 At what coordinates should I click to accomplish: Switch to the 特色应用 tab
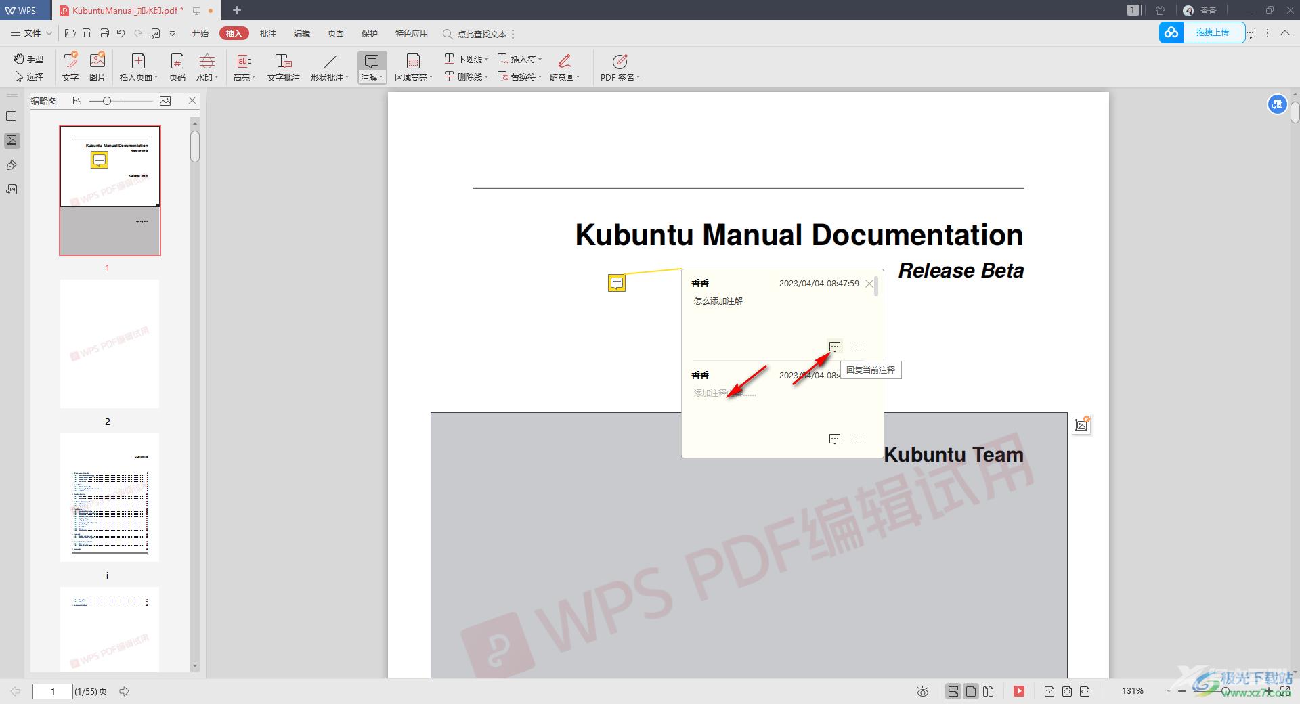pyautogui.click(x=412, y=33)
